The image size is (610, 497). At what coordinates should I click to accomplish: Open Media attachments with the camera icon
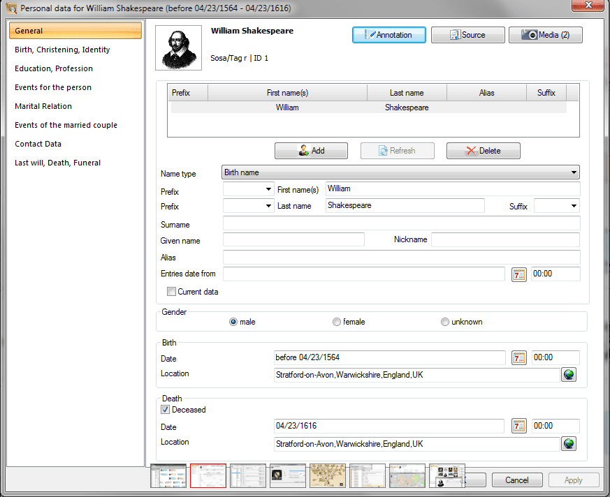tap(545, 34)
